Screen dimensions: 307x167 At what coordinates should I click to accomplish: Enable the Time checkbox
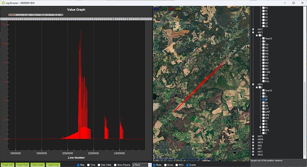pyautogui.click(x=88, y=165)
